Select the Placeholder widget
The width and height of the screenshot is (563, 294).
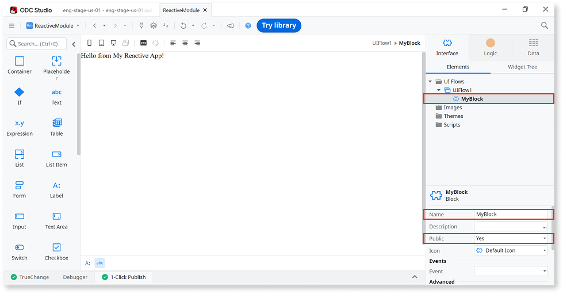[x=56, y=68]
